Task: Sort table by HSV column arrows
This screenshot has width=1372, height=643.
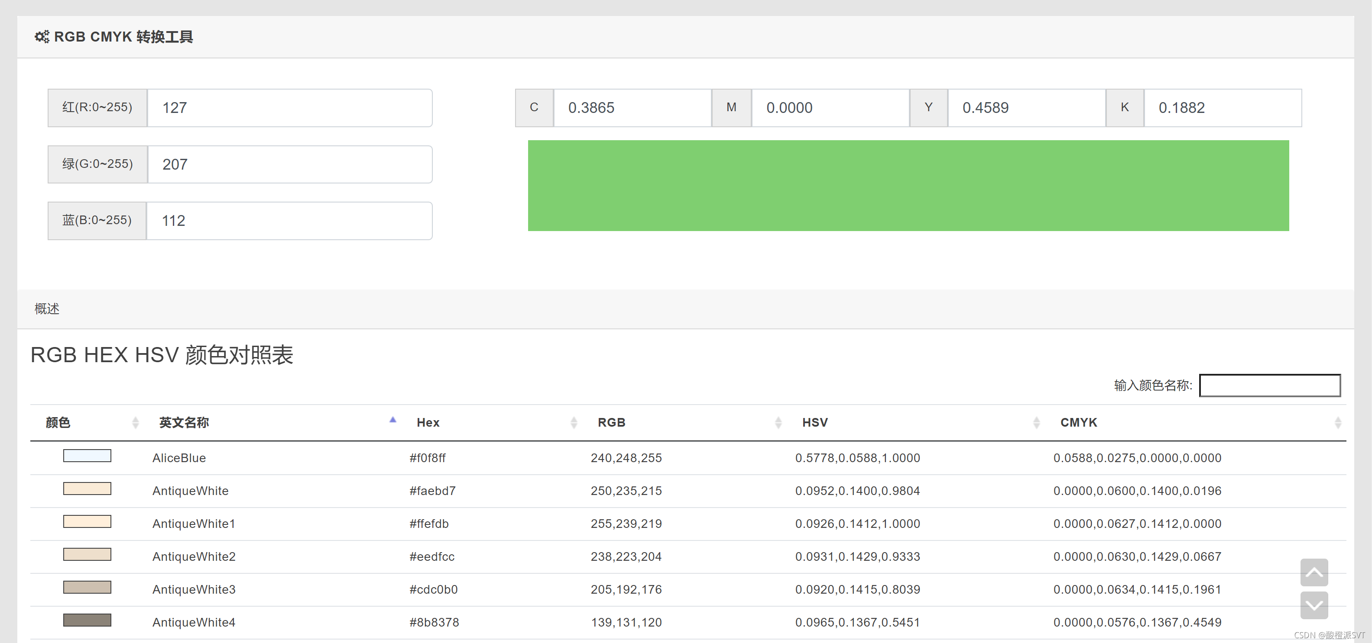Action: pyautogui.click(x=1036, y=422)
